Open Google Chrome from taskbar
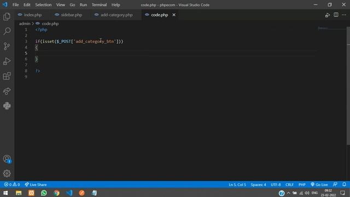 pyautogui.click(x=57, y=193)
